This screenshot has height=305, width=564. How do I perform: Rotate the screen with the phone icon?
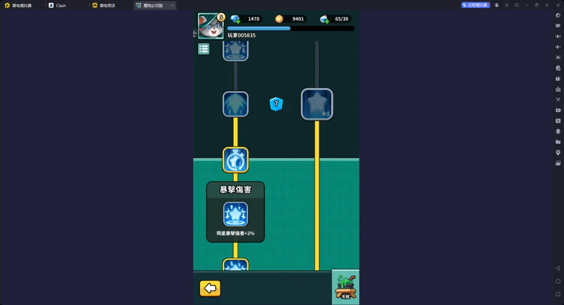pyautogui.click(x=558, y=131)
